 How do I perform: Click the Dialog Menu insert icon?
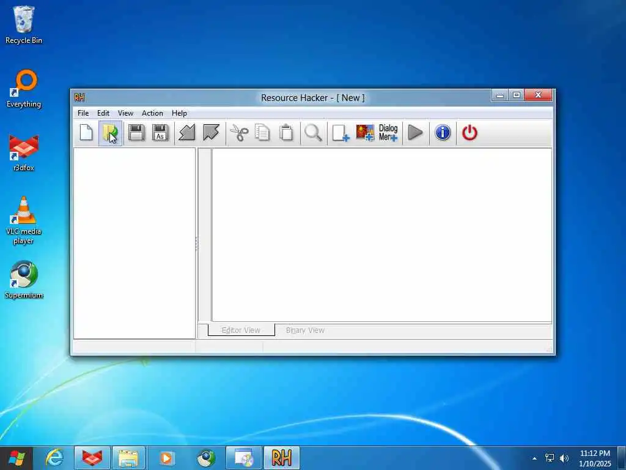(x=388, y=133)
